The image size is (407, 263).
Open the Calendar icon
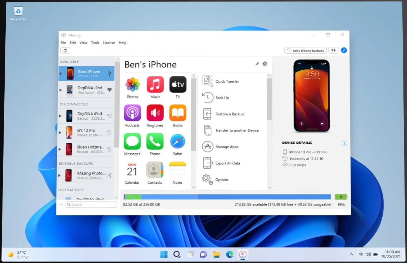[x=132, y=170]
